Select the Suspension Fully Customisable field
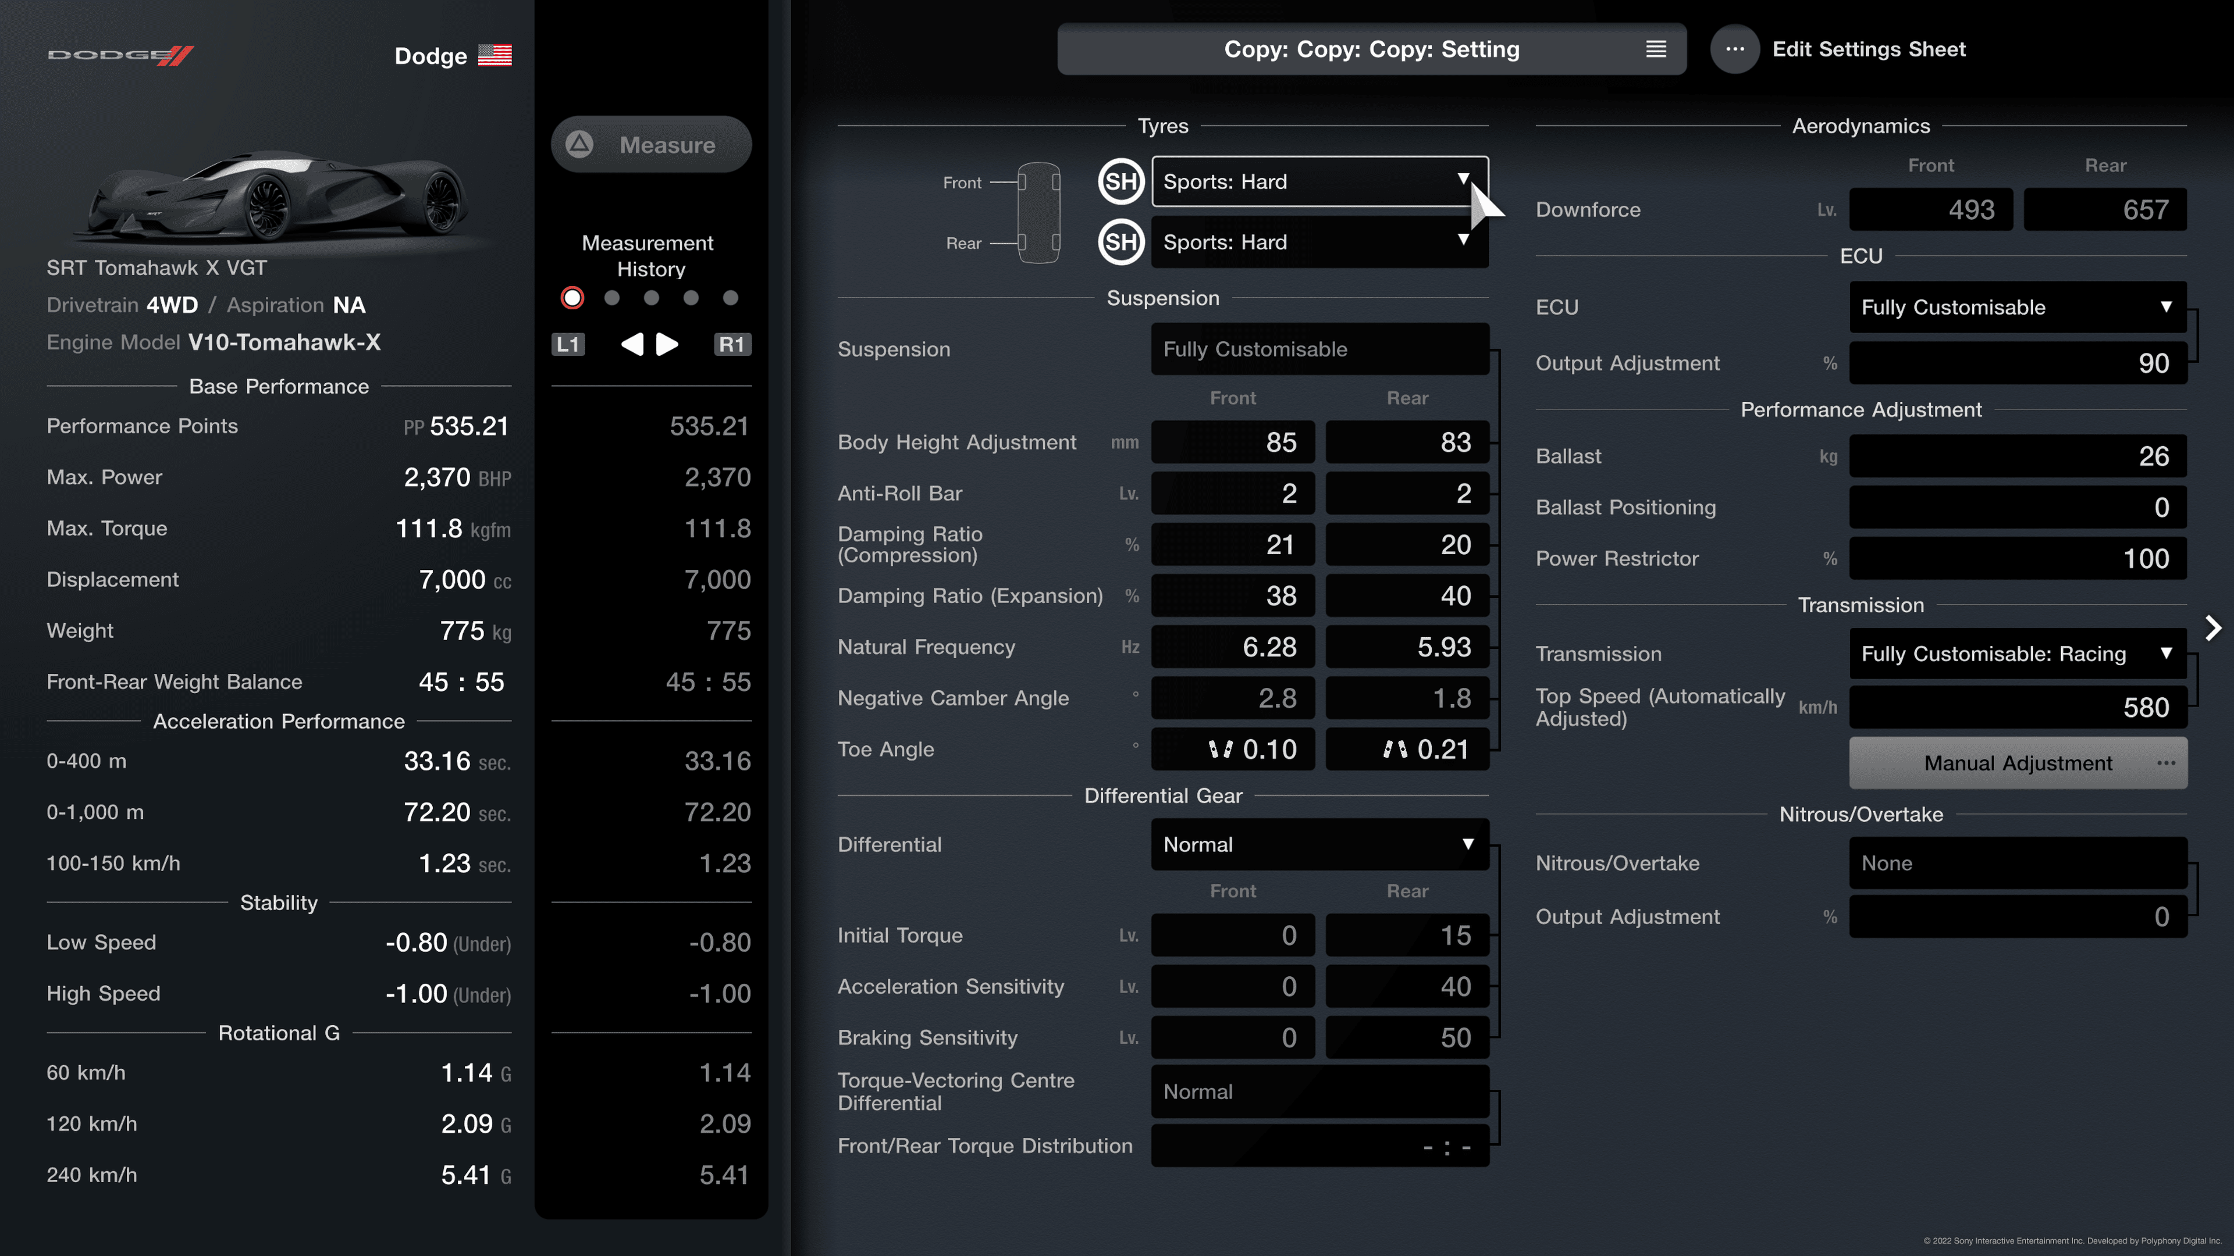 point(1320,349)
